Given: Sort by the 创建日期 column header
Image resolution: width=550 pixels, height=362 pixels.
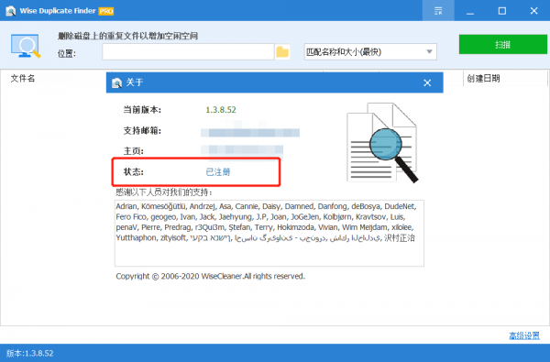Looking at the screenshot, I should tap(483, 79).
